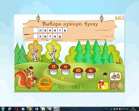The height and width of the screenshot is (111, 139).
Task: Select the empty letter box before ланета
Action: tap(36, 30)
